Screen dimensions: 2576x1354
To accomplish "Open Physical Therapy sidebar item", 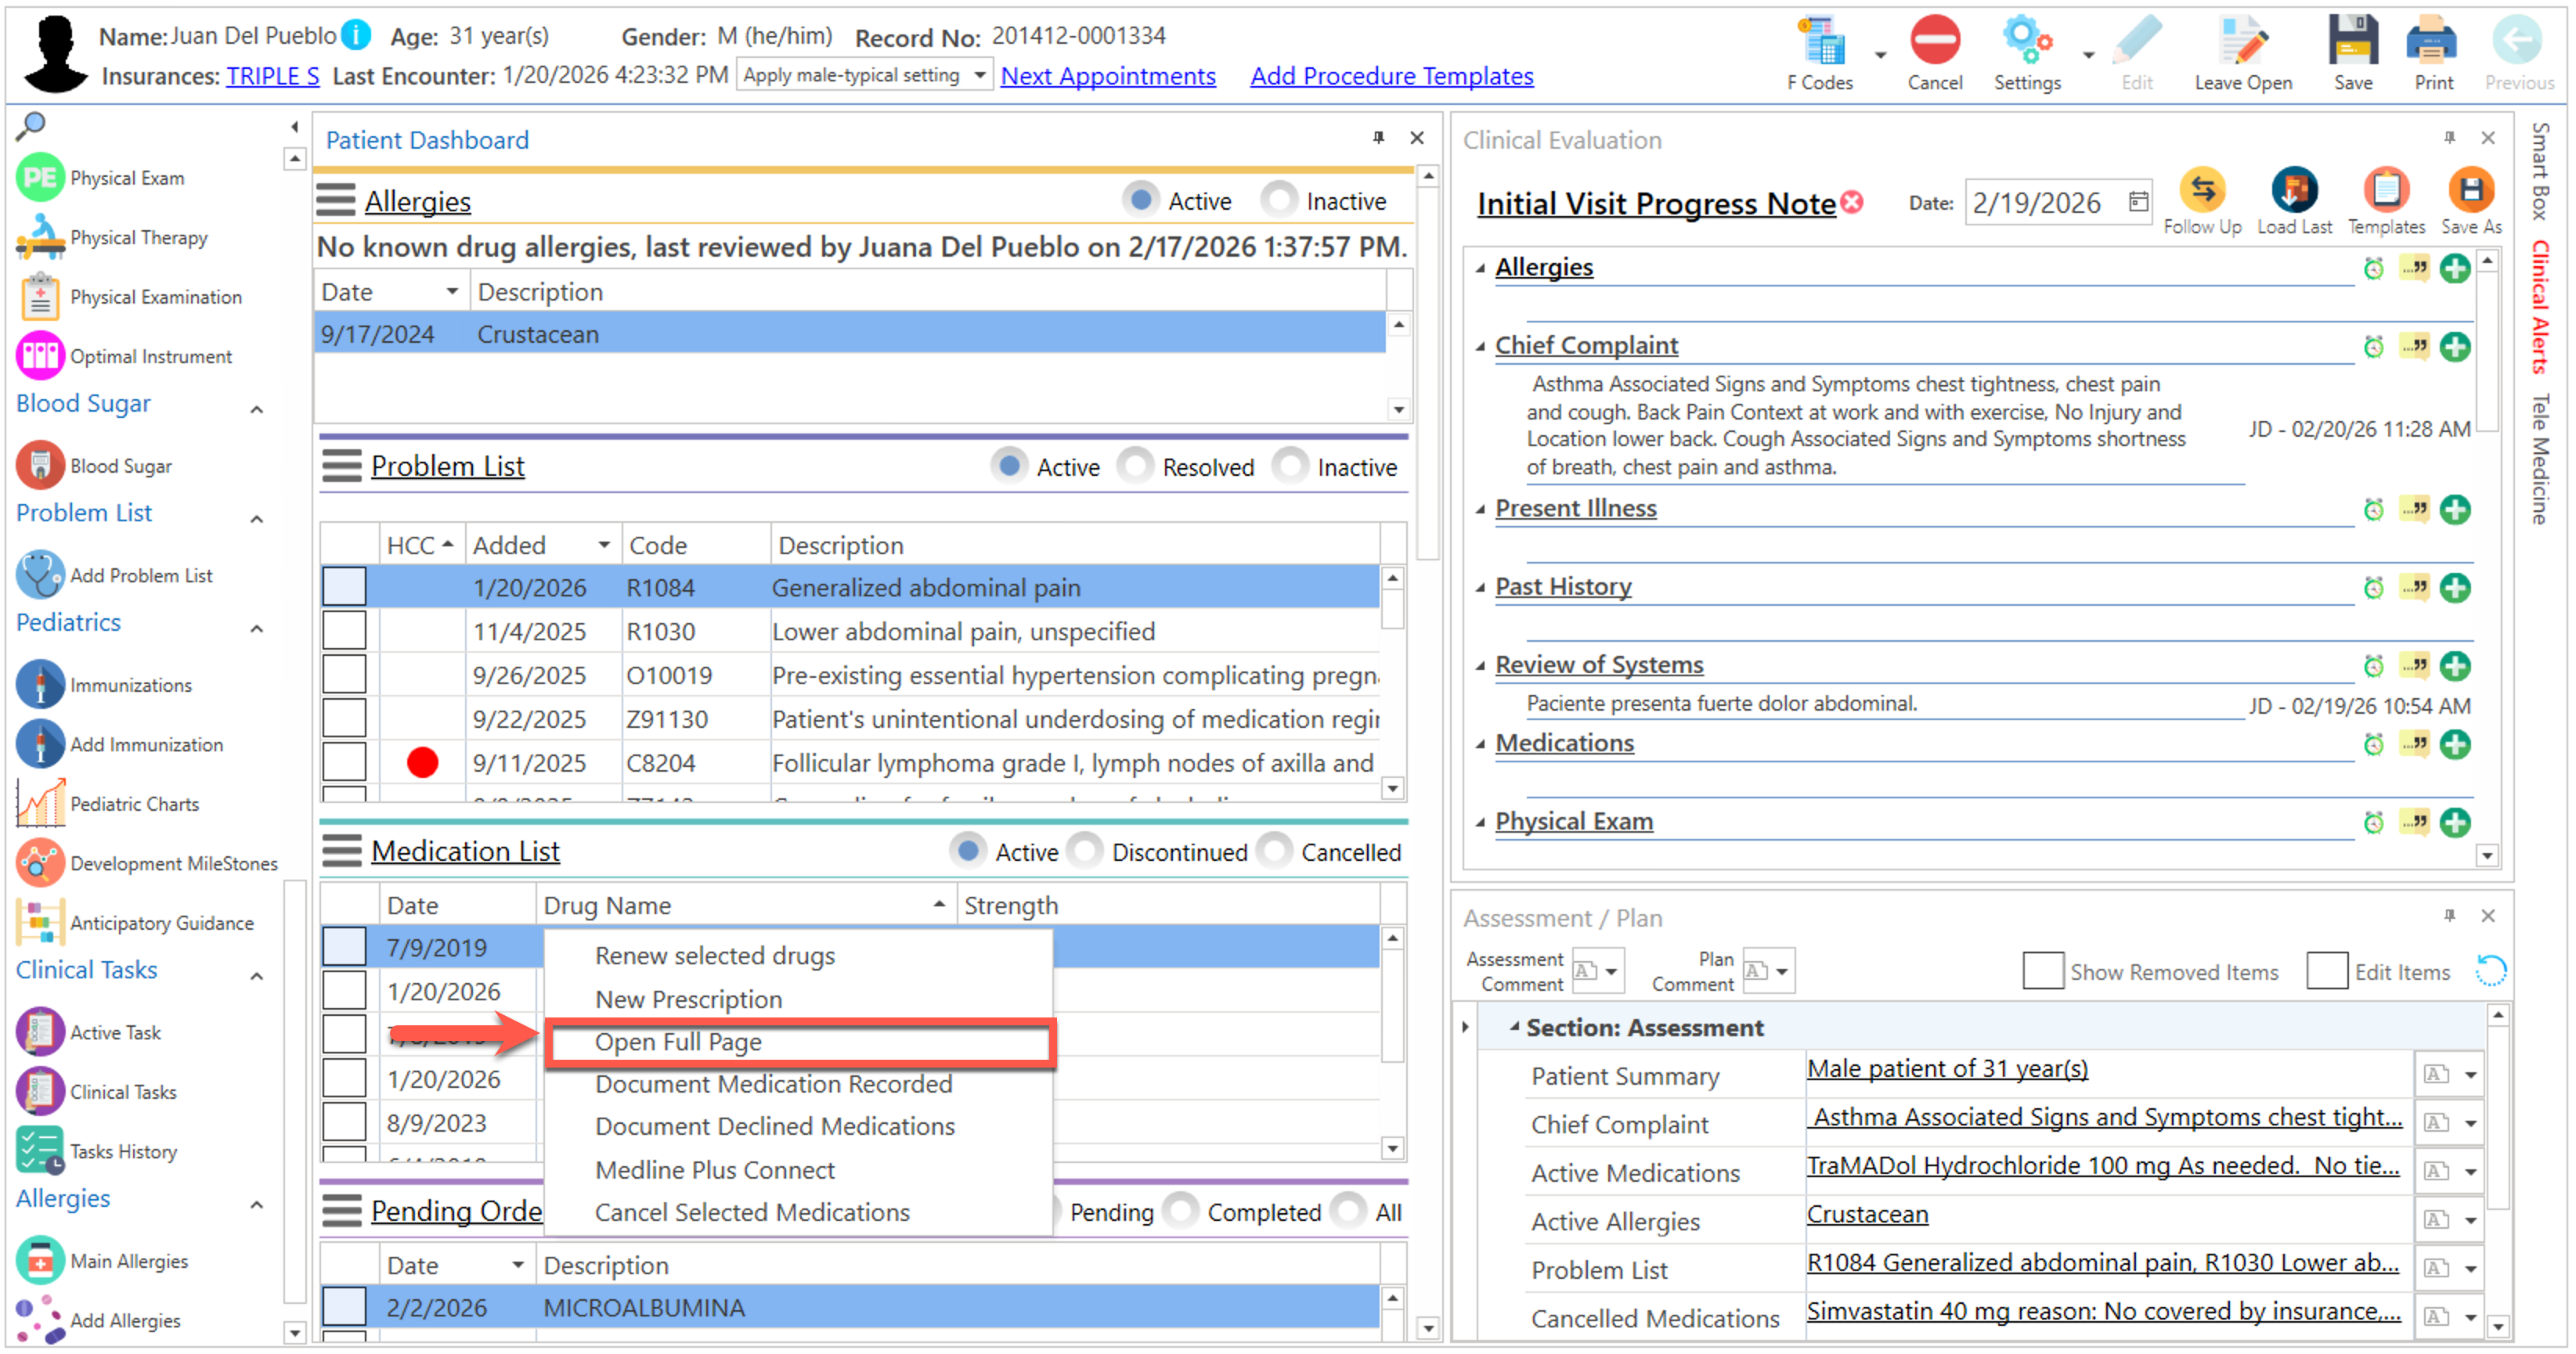I will 138,238.
